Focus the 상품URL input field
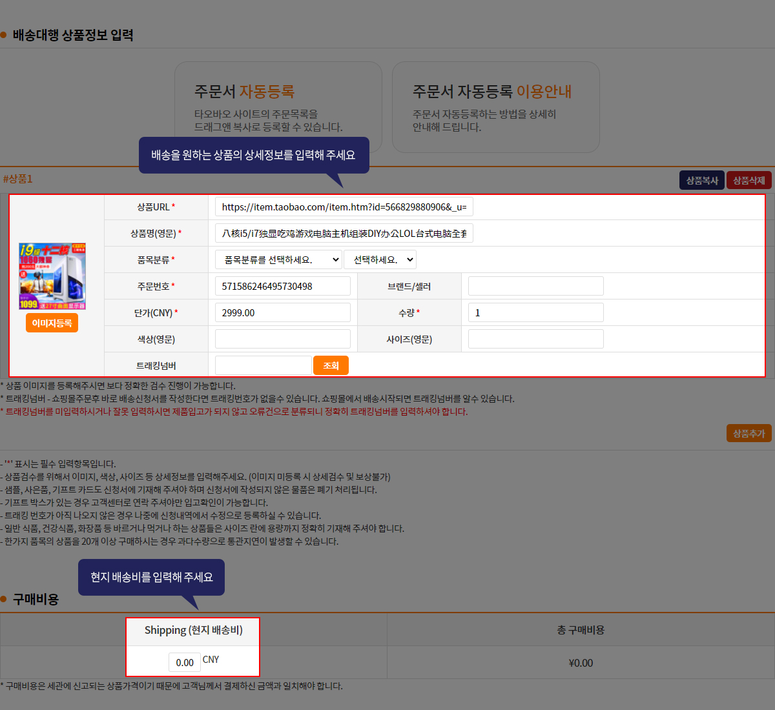775x710 pixels. pos(344,207)
